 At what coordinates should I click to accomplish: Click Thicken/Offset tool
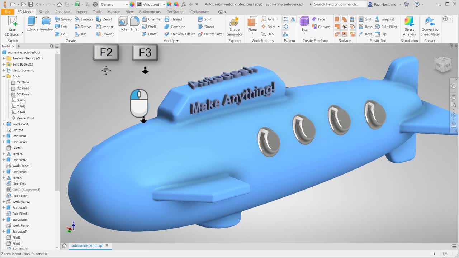click(180, 34)
